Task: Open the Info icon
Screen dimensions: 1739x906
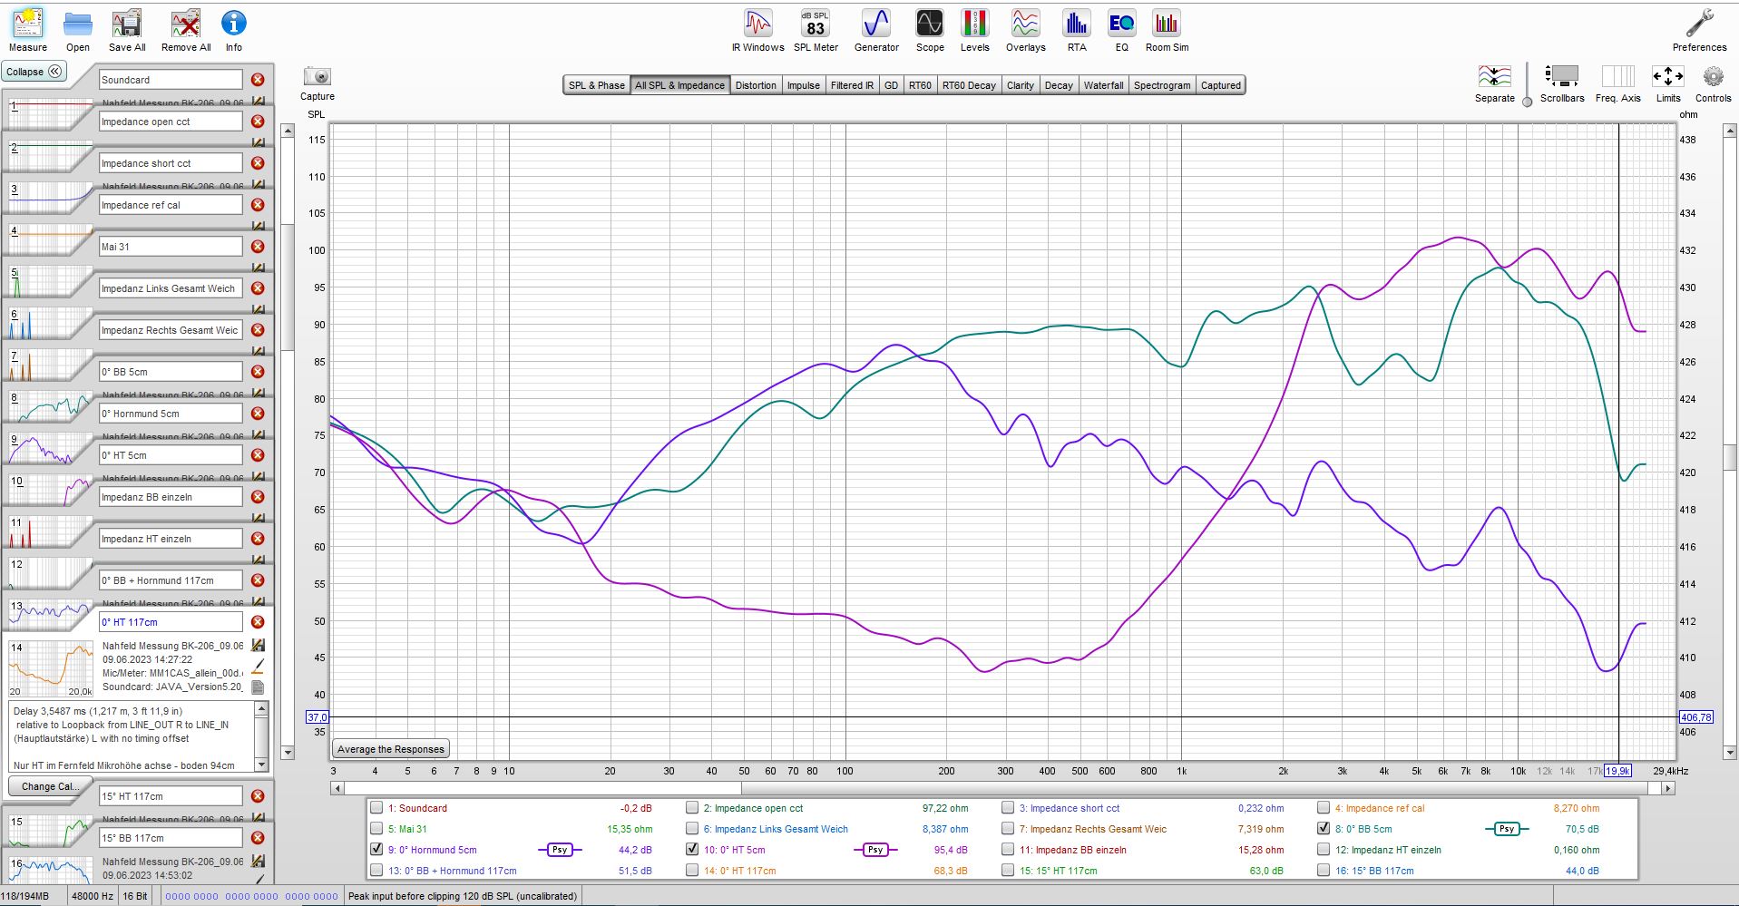Action: (234, 31)
